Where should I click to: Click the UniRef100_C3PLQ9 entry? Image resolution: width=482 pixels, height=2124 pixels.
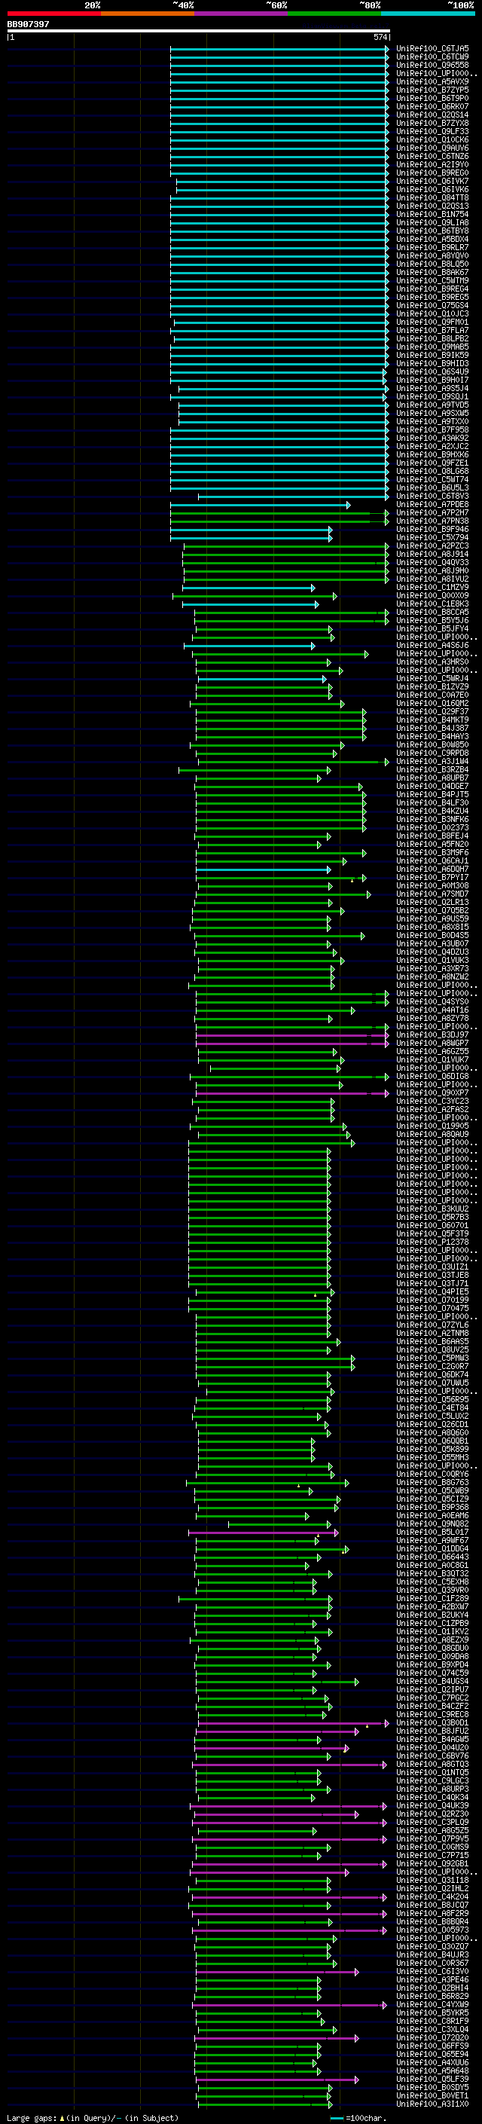click(x=432, y=1822)
